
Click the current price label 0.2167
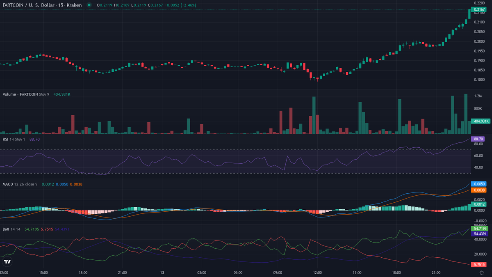click(x=478, y=9)
